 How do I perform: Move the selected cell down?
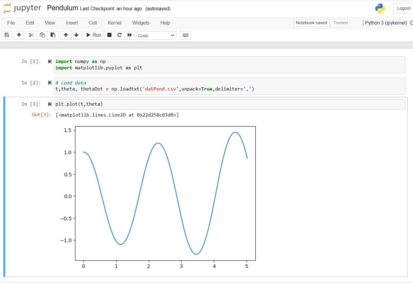[x=76, y=35]
